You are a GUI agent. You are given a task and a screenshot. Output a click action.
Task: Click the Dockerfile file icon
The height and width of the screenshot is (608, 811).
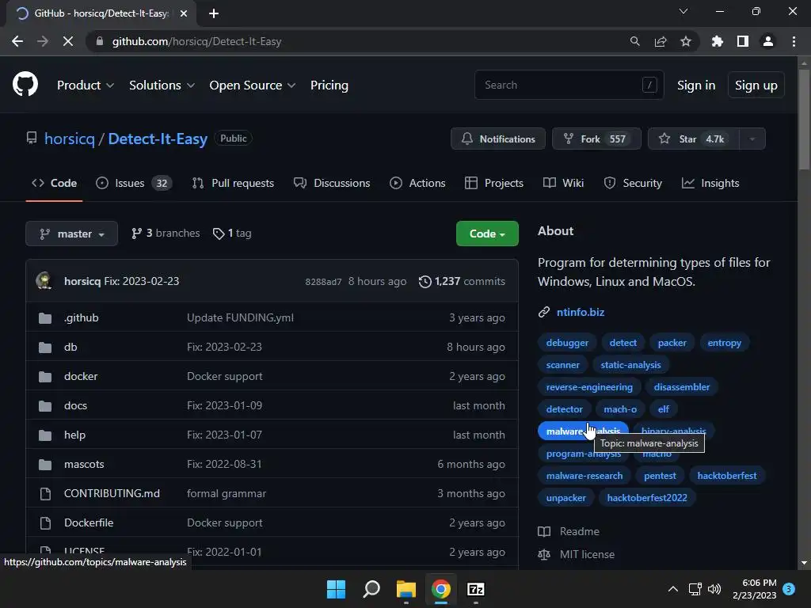tap(45, 523)
